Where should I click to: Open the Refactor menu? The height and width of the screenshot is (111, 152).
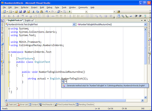pyautogui.click(x=25, y=7)
